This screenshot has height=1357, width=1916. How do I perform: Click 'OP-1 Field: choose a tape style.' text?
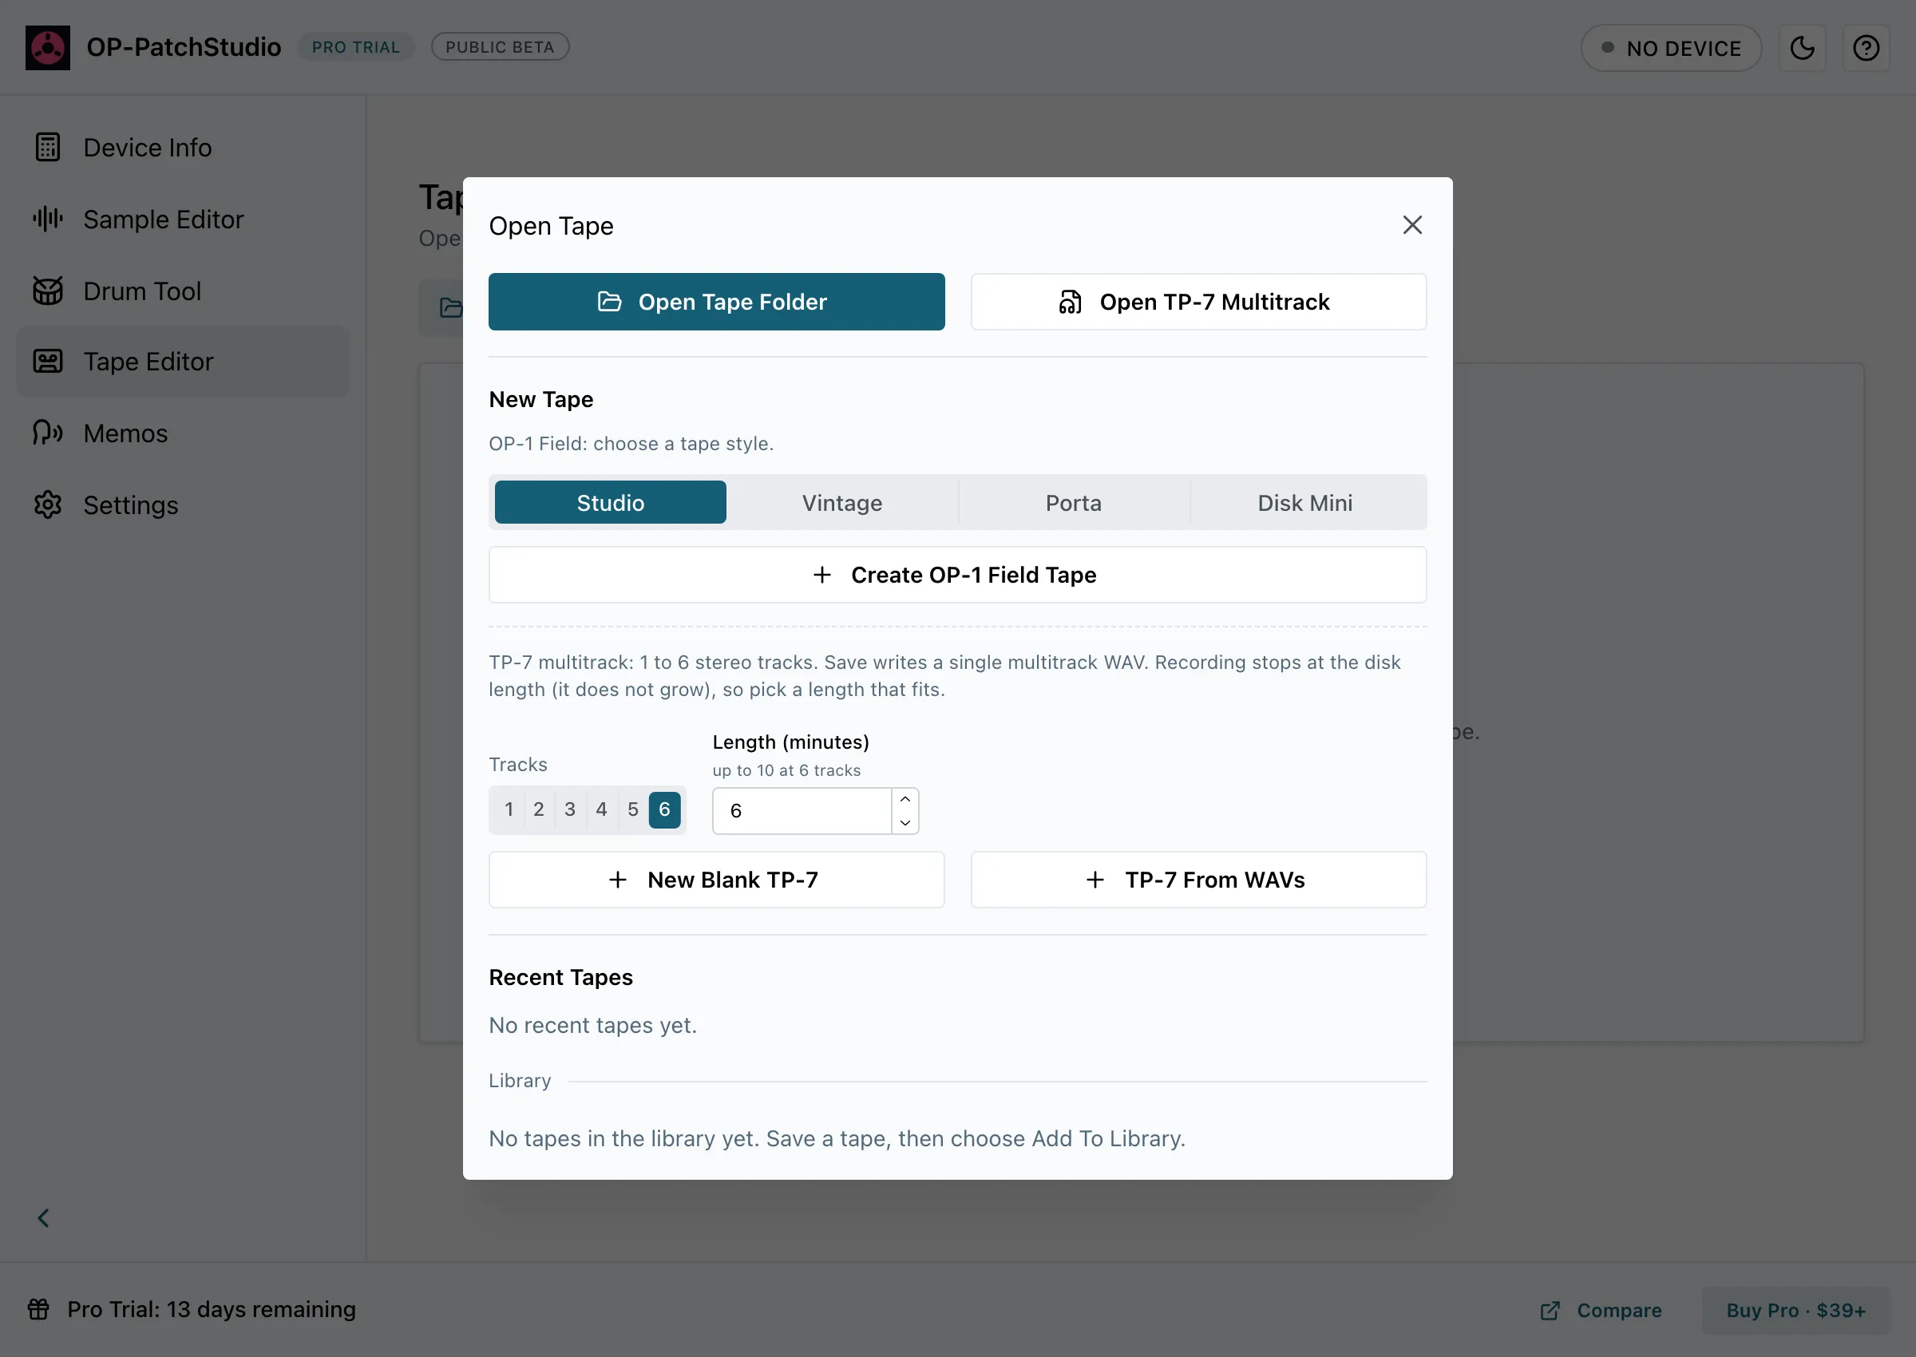[x=631, y=444]
